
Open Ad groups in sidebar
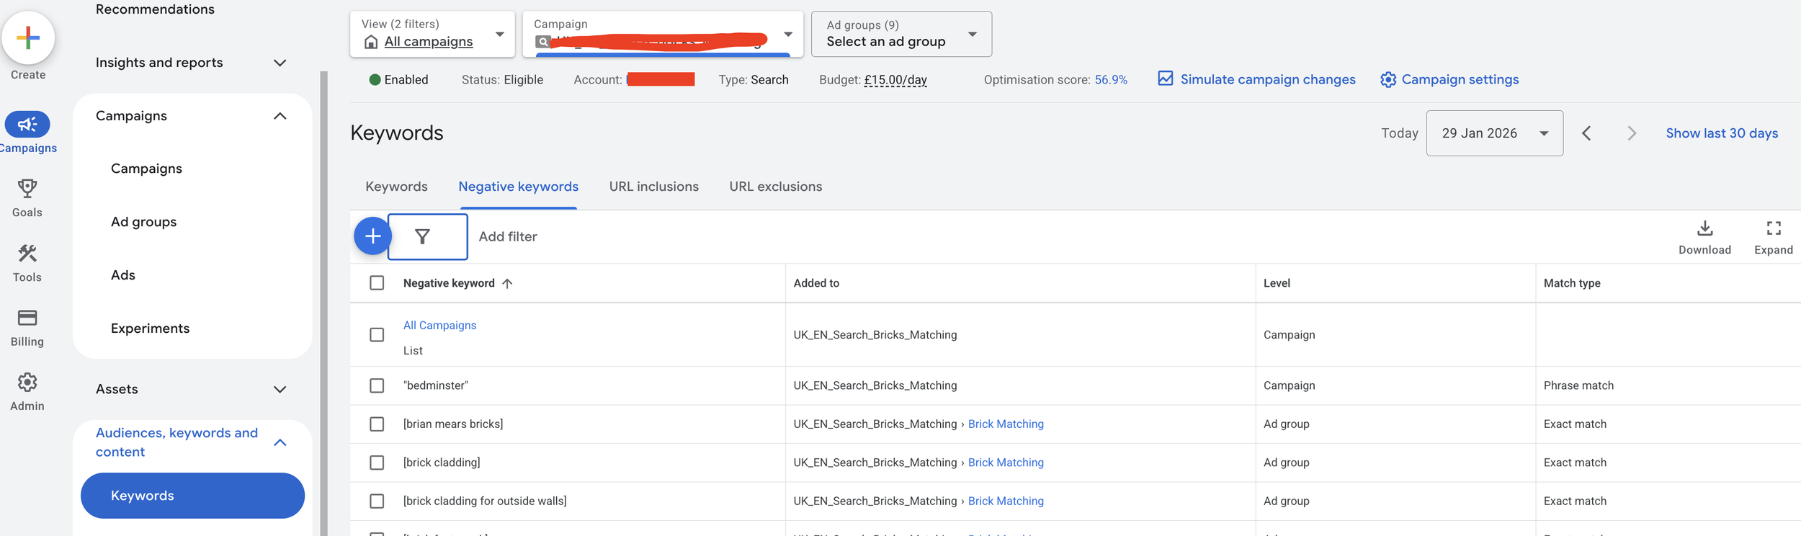pos(143,222)
